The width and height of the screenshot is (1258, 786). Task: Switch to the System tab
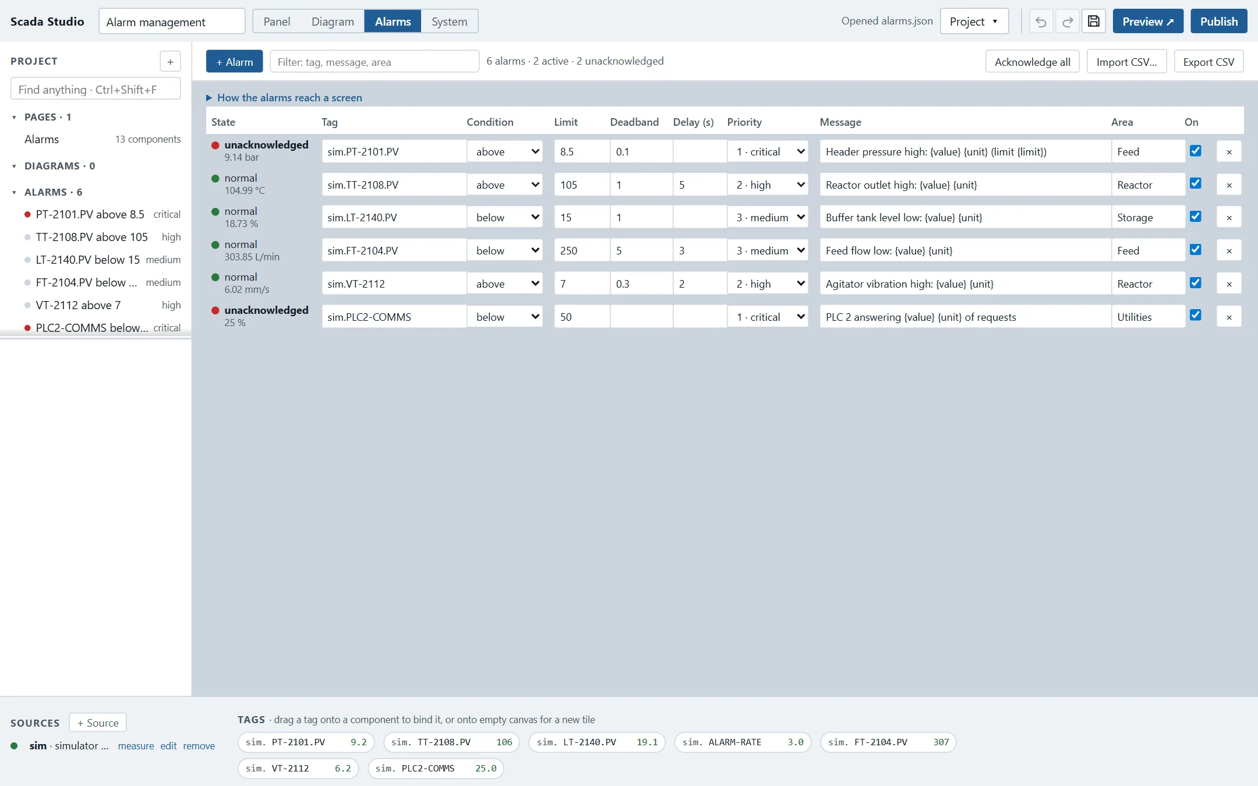pyautogui.click(x=449, y=22)
